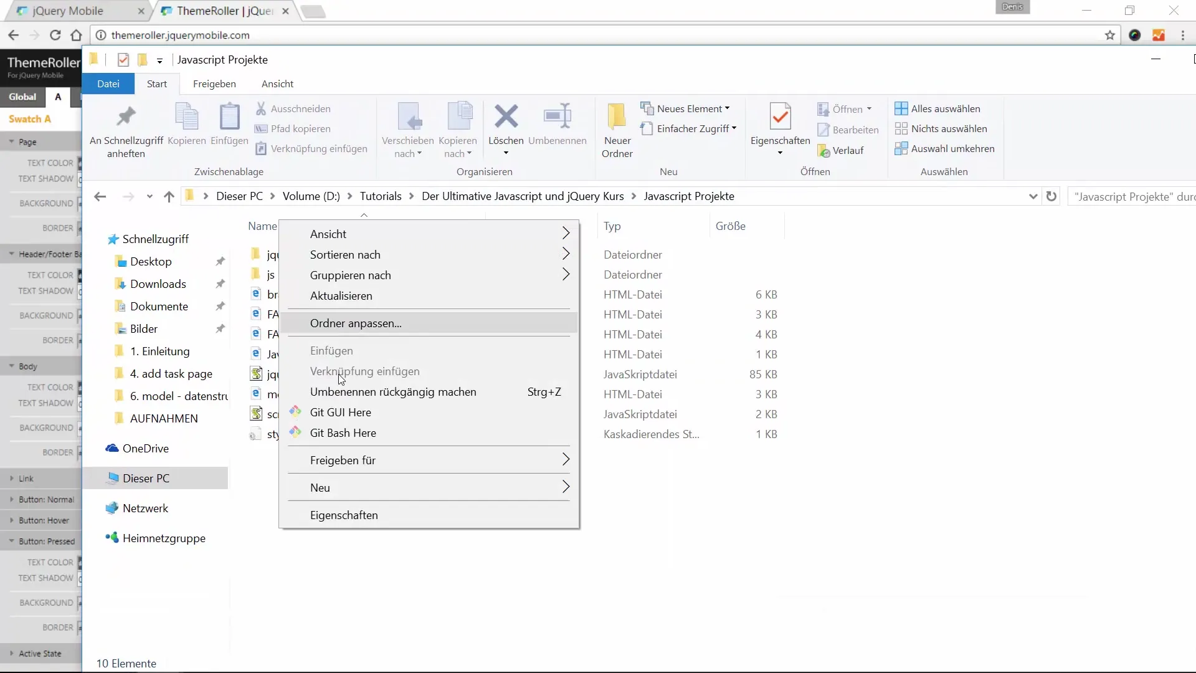Open Downloads in Schnellzugriff
Screen dimensions: 1196x673
coord(158,284)
